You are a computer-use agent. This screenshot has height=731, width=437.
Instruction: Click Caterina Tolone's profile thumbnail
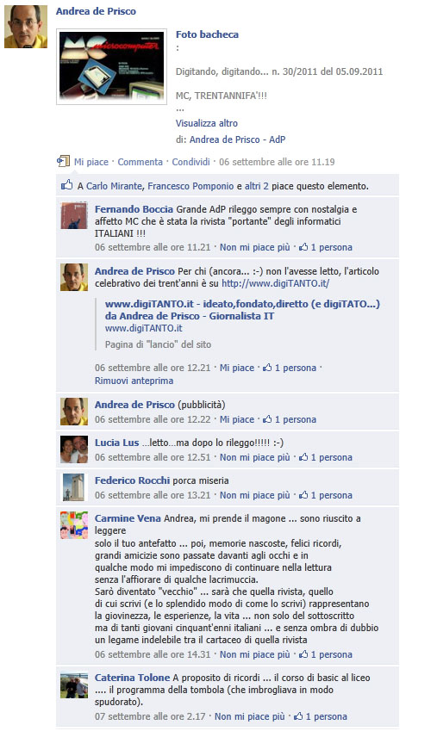pyautogui.click(x=74, y=684)
